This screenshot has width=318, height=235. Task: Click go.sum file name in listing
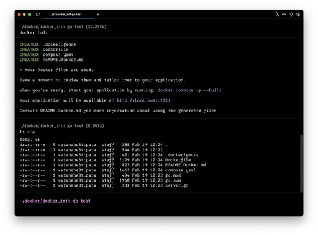coord(173,180)
